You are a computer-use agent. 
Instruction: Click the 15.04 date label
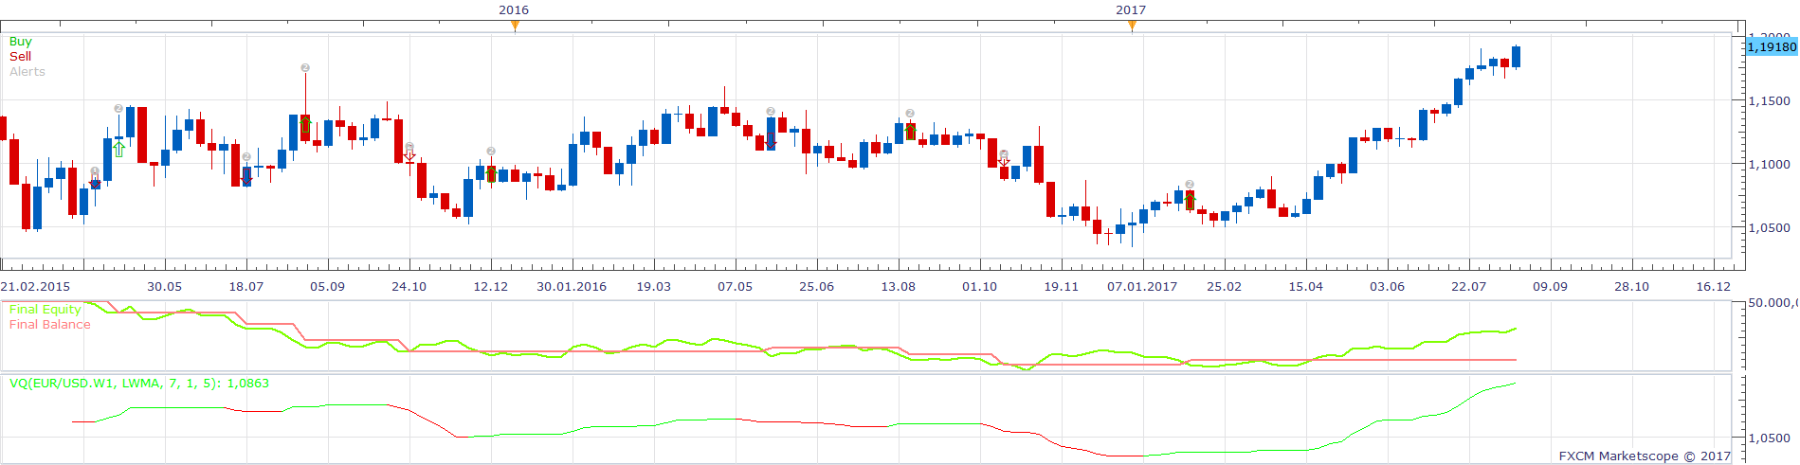(1306, 286)
